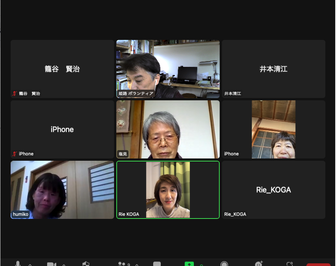Select the highlighted Rie KOGA video tile

(x=168, y=190)
